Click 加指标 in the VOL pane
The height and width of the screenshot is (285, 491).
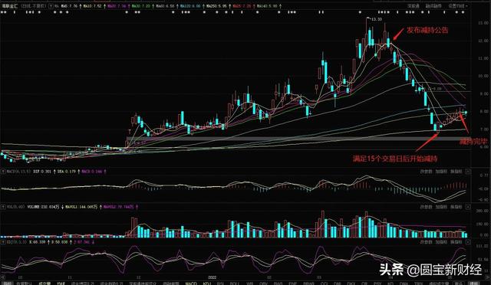coord(441,207)
